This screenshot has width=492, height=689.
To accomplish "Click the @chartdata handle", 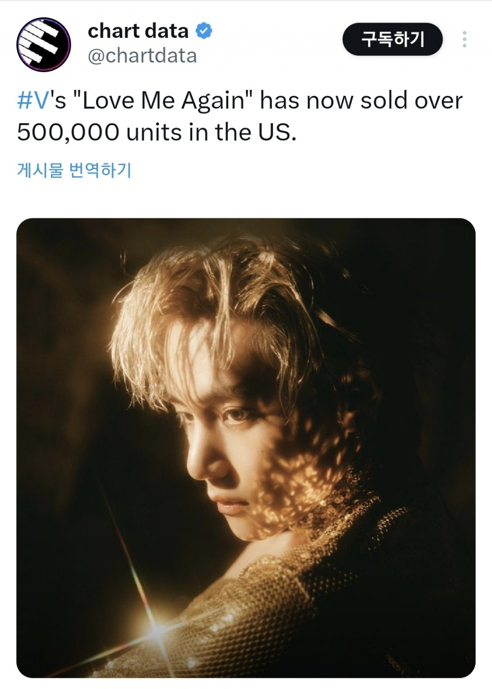I will point(142,56).
